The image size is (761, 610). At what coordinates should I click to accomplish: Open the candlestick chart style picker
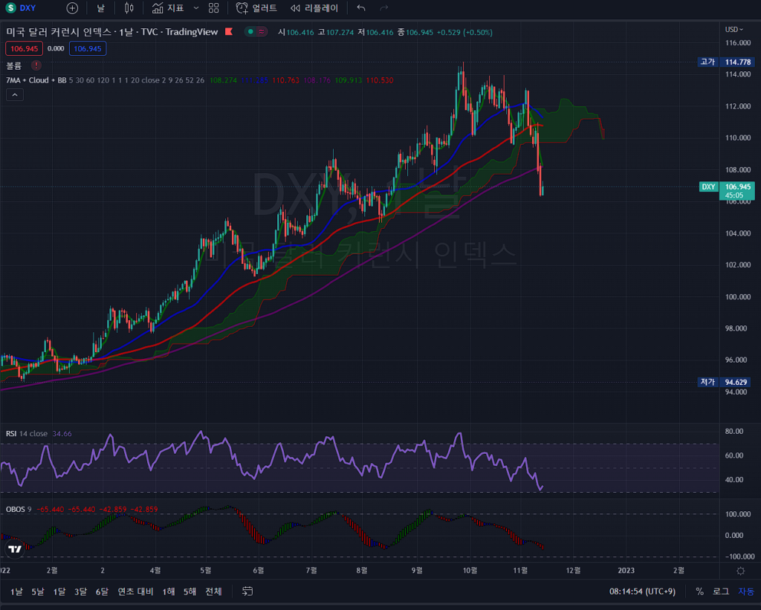click(129, 8)
